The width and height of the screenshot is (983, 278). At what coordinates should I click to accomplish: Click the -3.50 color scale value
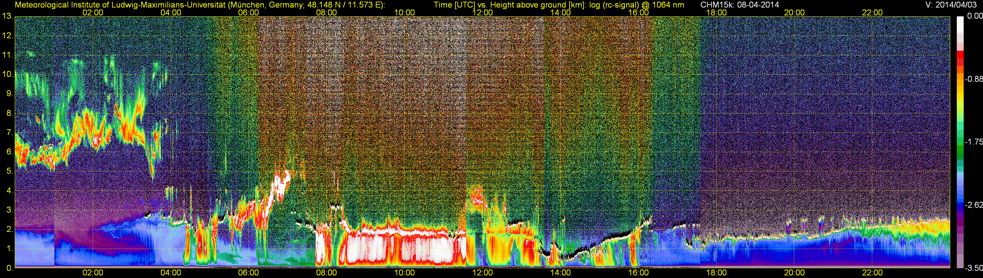tap(974, 268)
